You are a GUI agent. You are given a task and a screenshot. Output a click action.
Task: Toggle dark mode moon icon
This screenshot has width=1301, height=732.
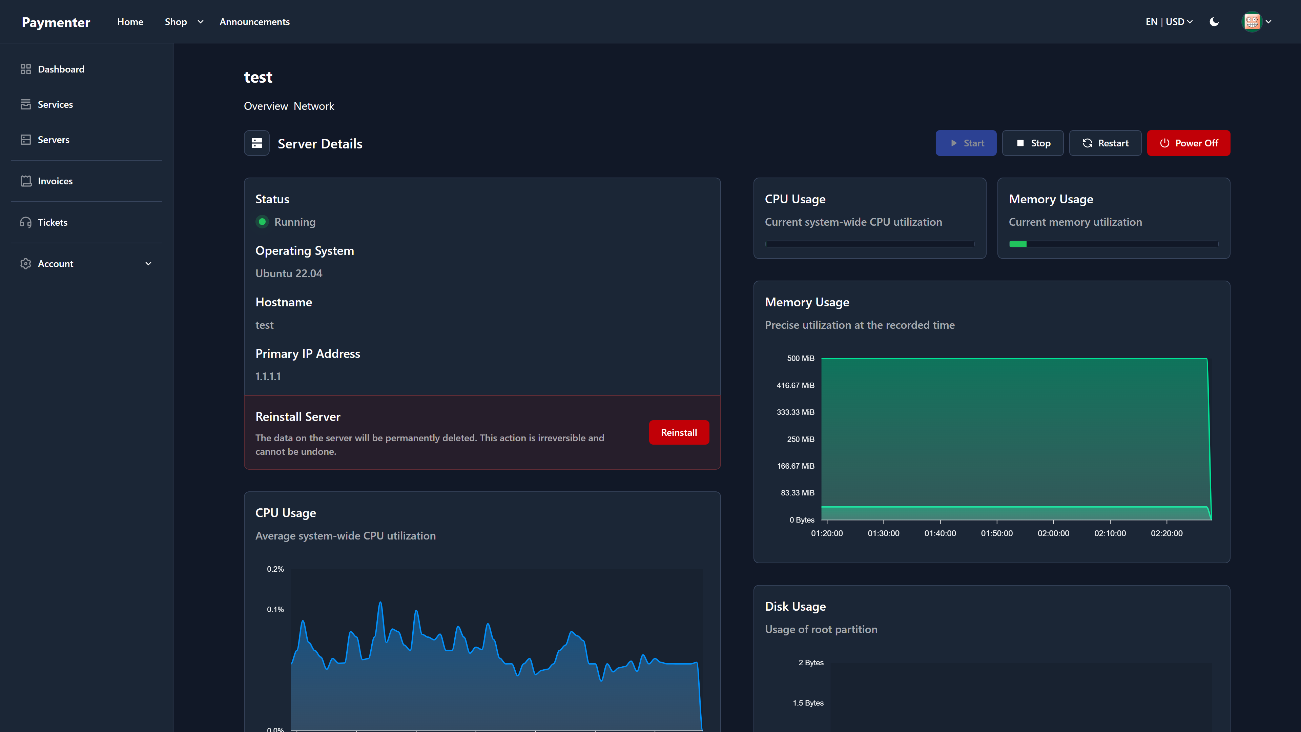click(1214, 22)
